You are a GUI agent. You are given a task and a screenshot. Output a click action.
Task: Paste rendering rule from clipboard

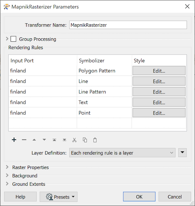[95, 140]
